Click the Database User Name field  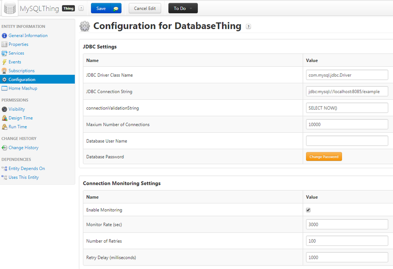[x=347, y=141]
